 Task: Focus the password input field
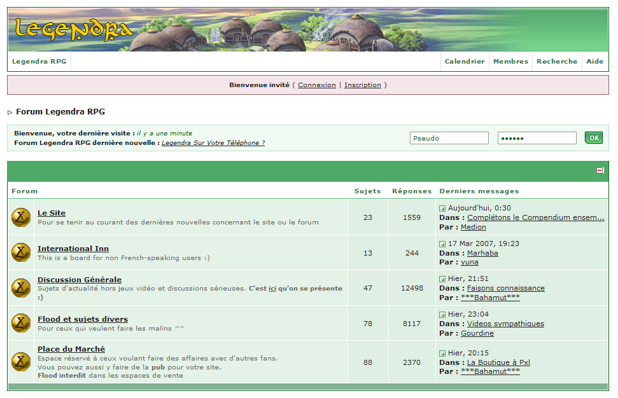[537, 138]
